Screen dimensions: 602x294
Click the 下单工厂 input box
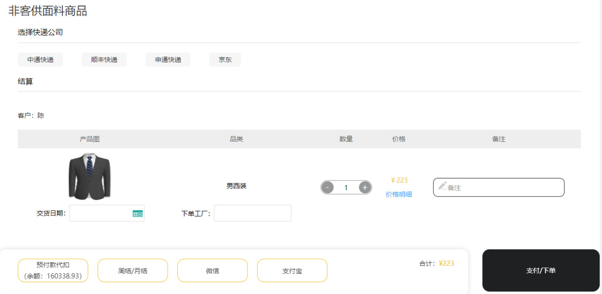pyautogui.click(x=252, y=213)
